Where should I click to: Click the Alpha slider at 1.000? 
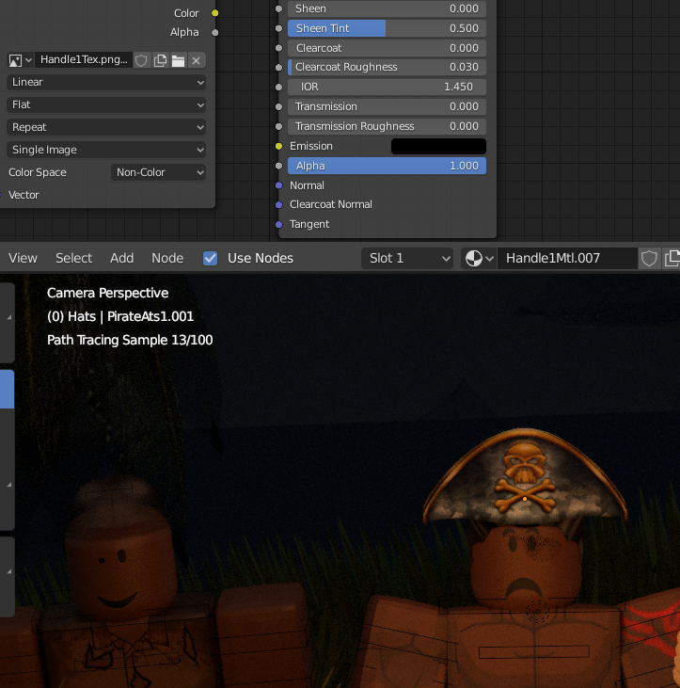(x=387, y=166)
